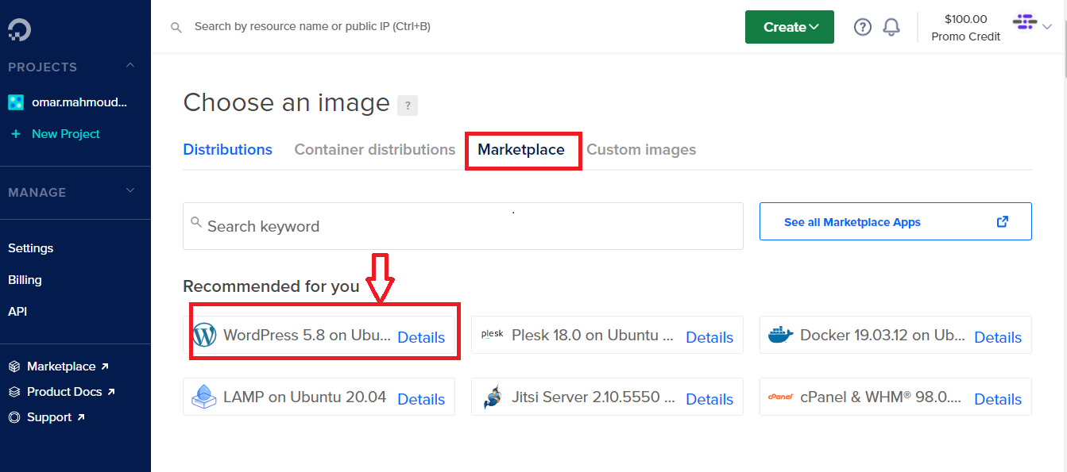Open Details link for cPanel & WHM
The image size is (1067, 472).
click(x=998, y=399)
